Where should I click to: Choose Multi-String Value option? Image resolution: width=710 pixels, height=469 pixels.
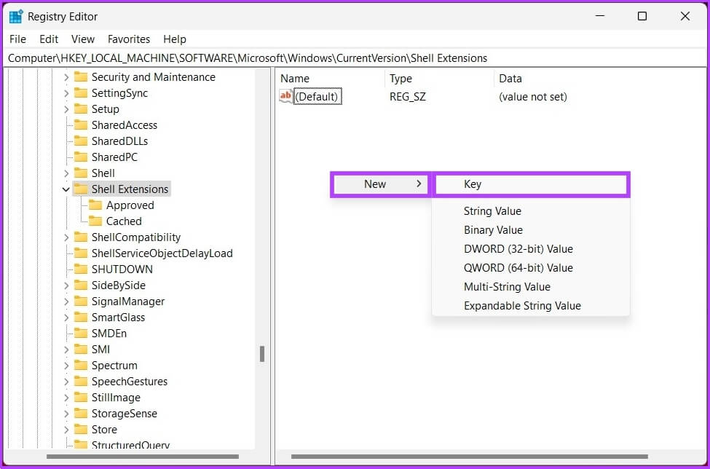click(531, 287)
